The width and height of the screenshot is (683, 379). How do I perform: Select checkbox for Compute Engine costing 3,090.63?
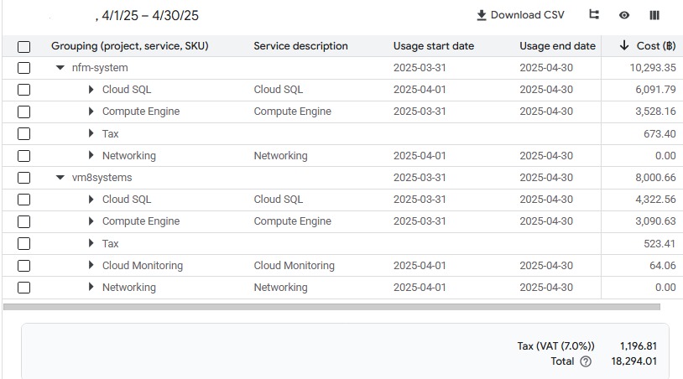click(24, 221)
